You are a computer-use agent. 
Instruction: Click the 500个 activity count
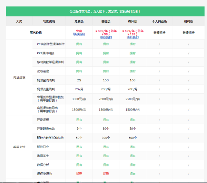(132, 138)
